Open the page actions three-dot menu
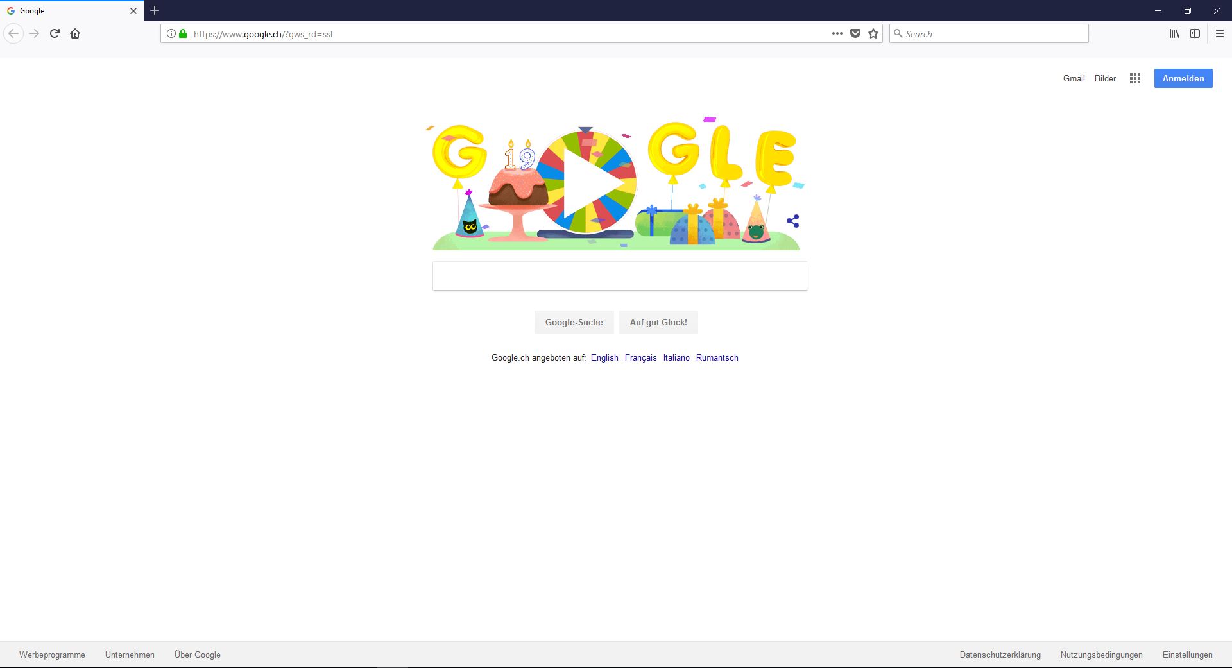 tap(837, 33)
